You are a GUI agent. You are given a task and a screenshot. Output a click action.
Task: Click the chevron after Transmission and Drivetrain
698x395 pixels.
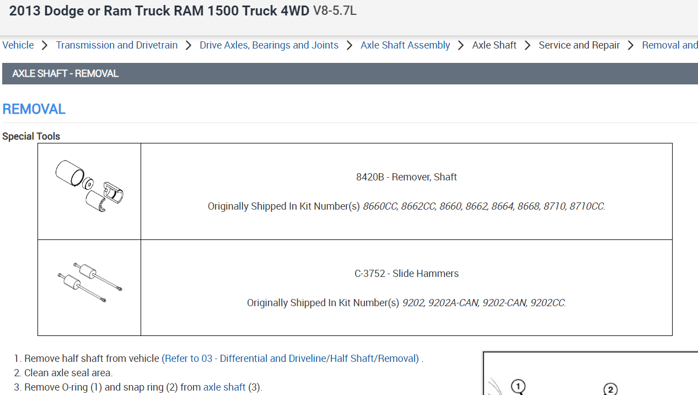click(x=189, y=45)
